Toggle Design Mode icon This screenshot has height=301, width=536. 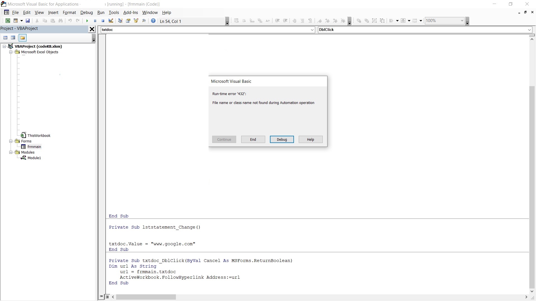(x=111, y=21)
